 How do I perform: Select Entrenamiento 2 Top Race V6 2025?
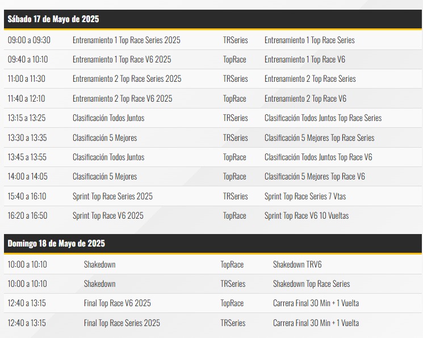pos(122,99)
